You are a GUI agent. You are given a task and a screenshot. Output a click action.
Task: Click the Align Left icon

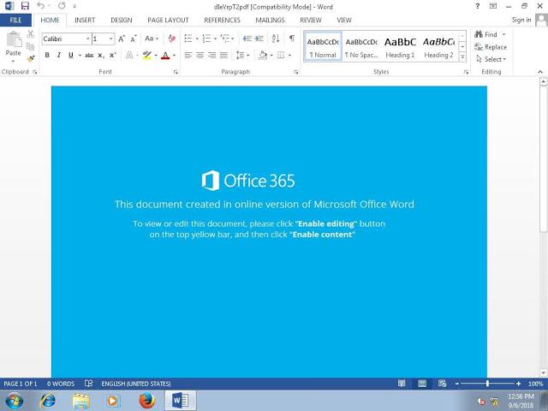pyautogui.click(x=188, y=55)
